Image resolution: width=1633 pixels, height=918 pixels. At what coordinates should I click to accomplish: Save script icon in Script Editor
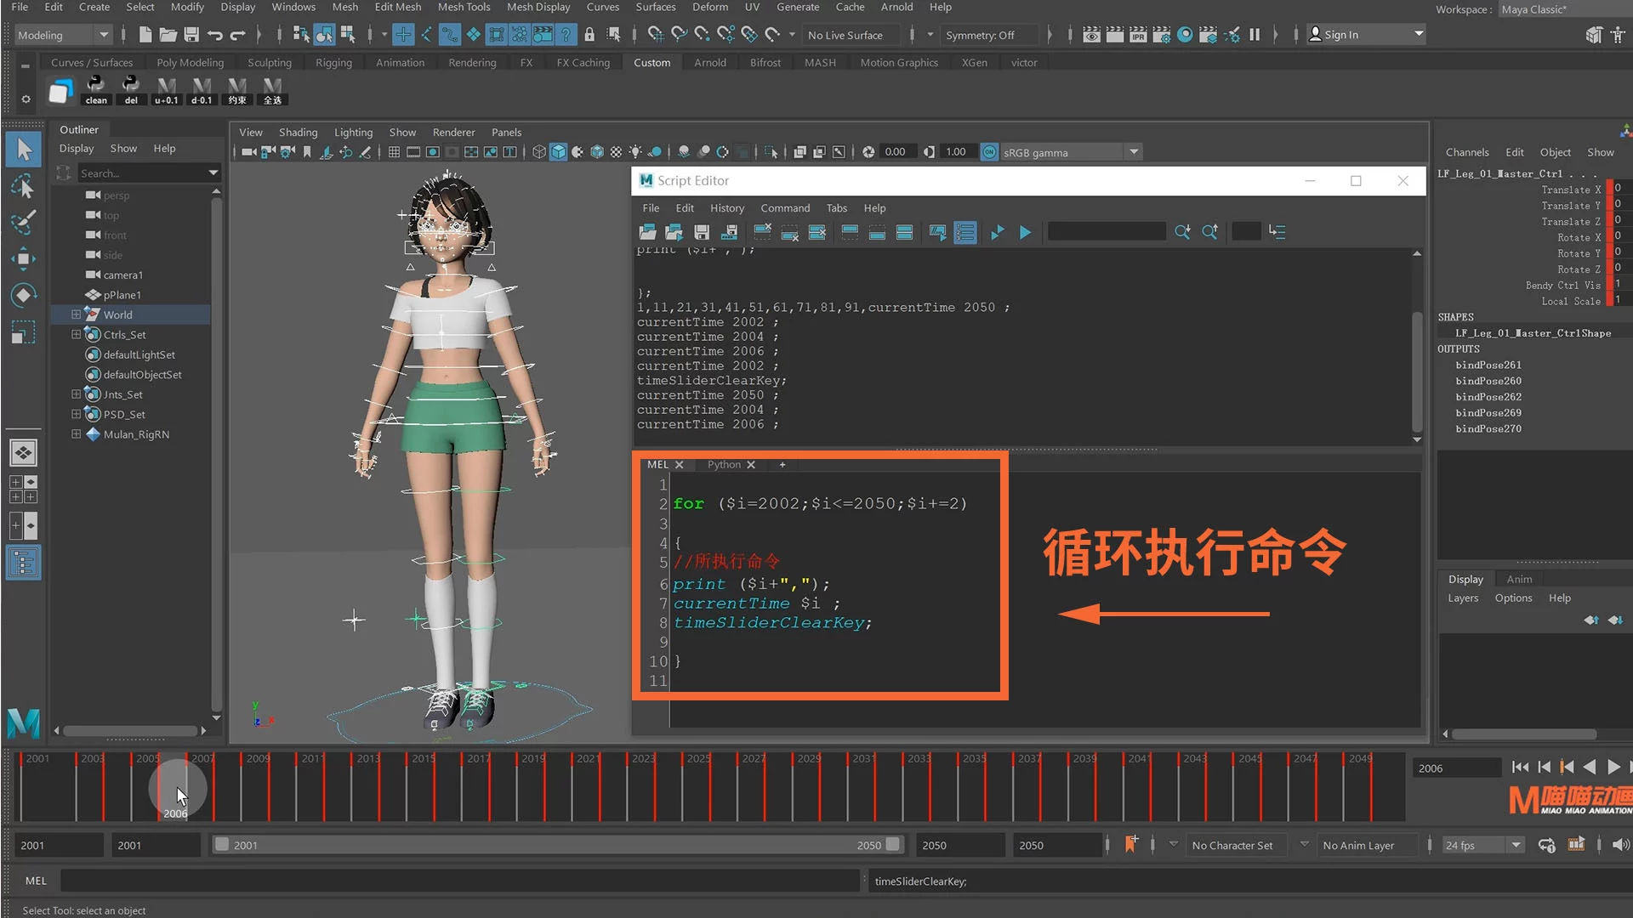click(x=702, y=232)
